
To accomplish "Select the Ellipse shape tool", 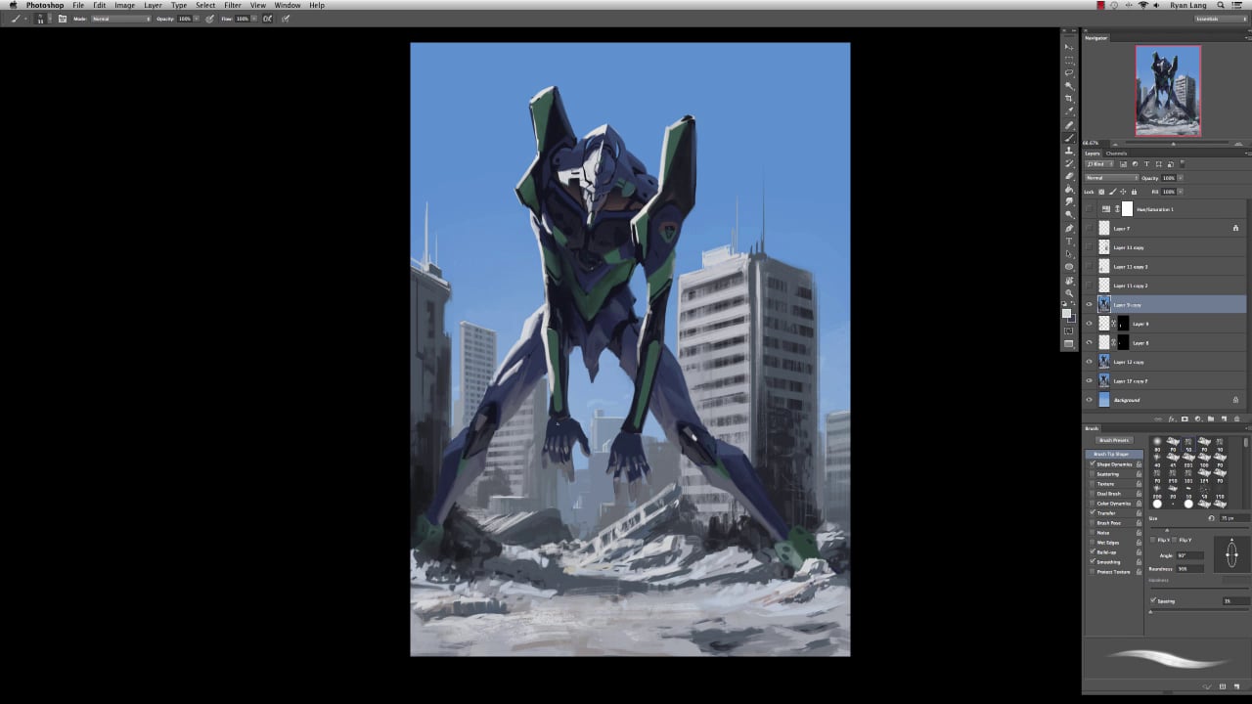I will pyautogui.click(x=1069, y=266).
